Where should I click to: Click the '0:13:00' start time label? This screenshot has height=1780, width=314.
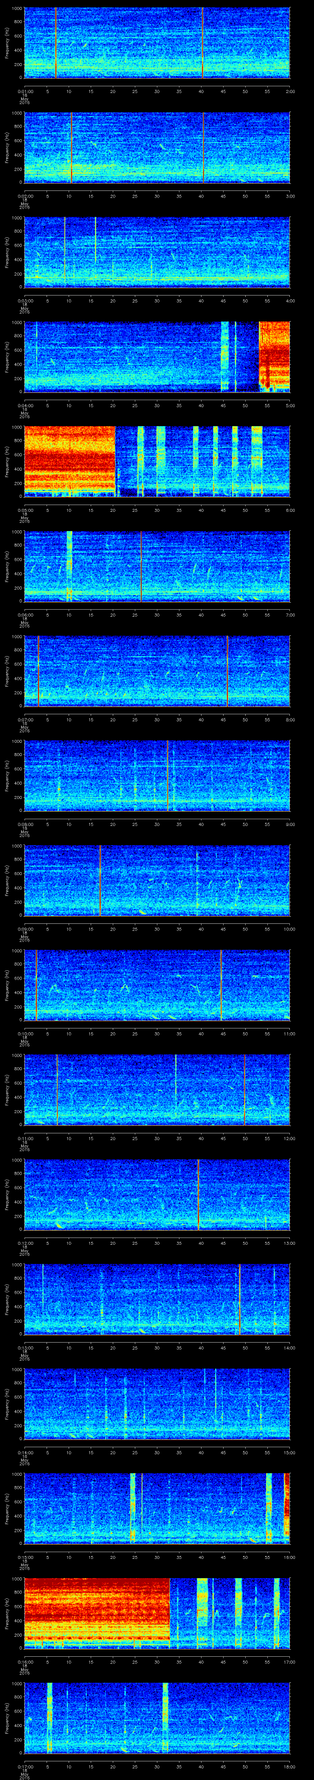pyautogui.click(x=25, y=1347)
